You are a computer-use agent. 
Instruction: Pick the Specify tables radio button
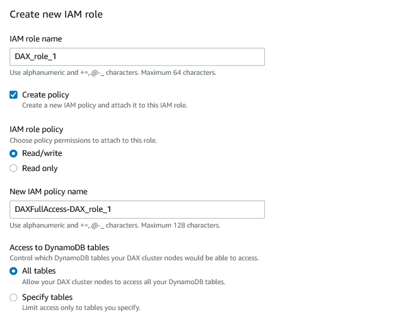tap(14, 297)
